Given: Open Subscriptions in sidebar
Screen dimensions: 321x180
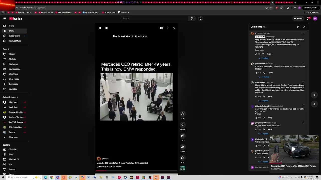Looking at the screenshot, I should pyautogui.click(x=14, y=36).
